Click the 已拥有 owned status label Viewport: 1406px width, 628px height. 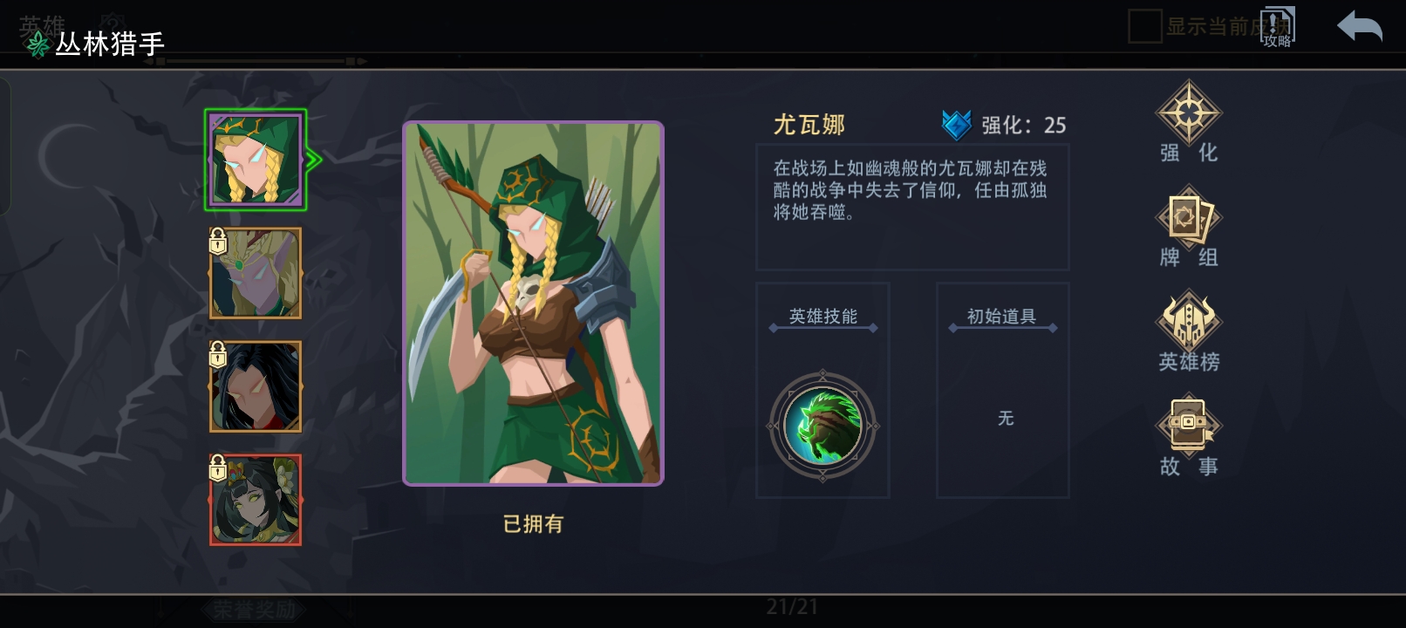point(533,523)
